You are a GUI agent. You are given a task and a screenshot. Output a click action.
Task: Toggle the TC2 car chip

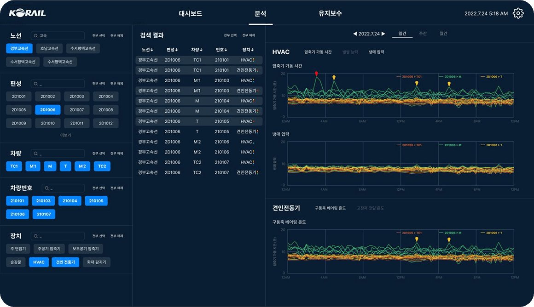[102, 166]
